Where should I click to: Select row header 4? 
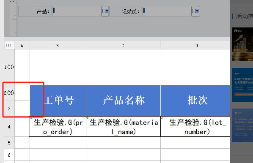9,127
